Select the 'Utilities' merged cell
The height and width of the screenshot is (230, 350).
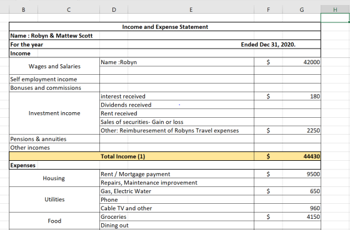[x=54, y=199]
